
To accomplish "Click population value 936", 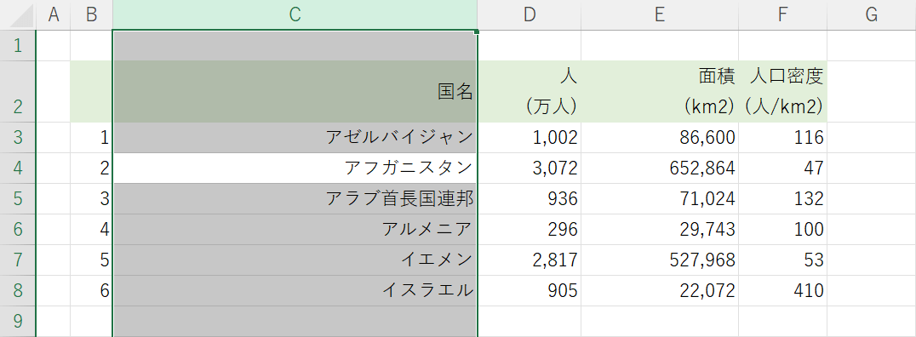I will click(x=530, y=198).
